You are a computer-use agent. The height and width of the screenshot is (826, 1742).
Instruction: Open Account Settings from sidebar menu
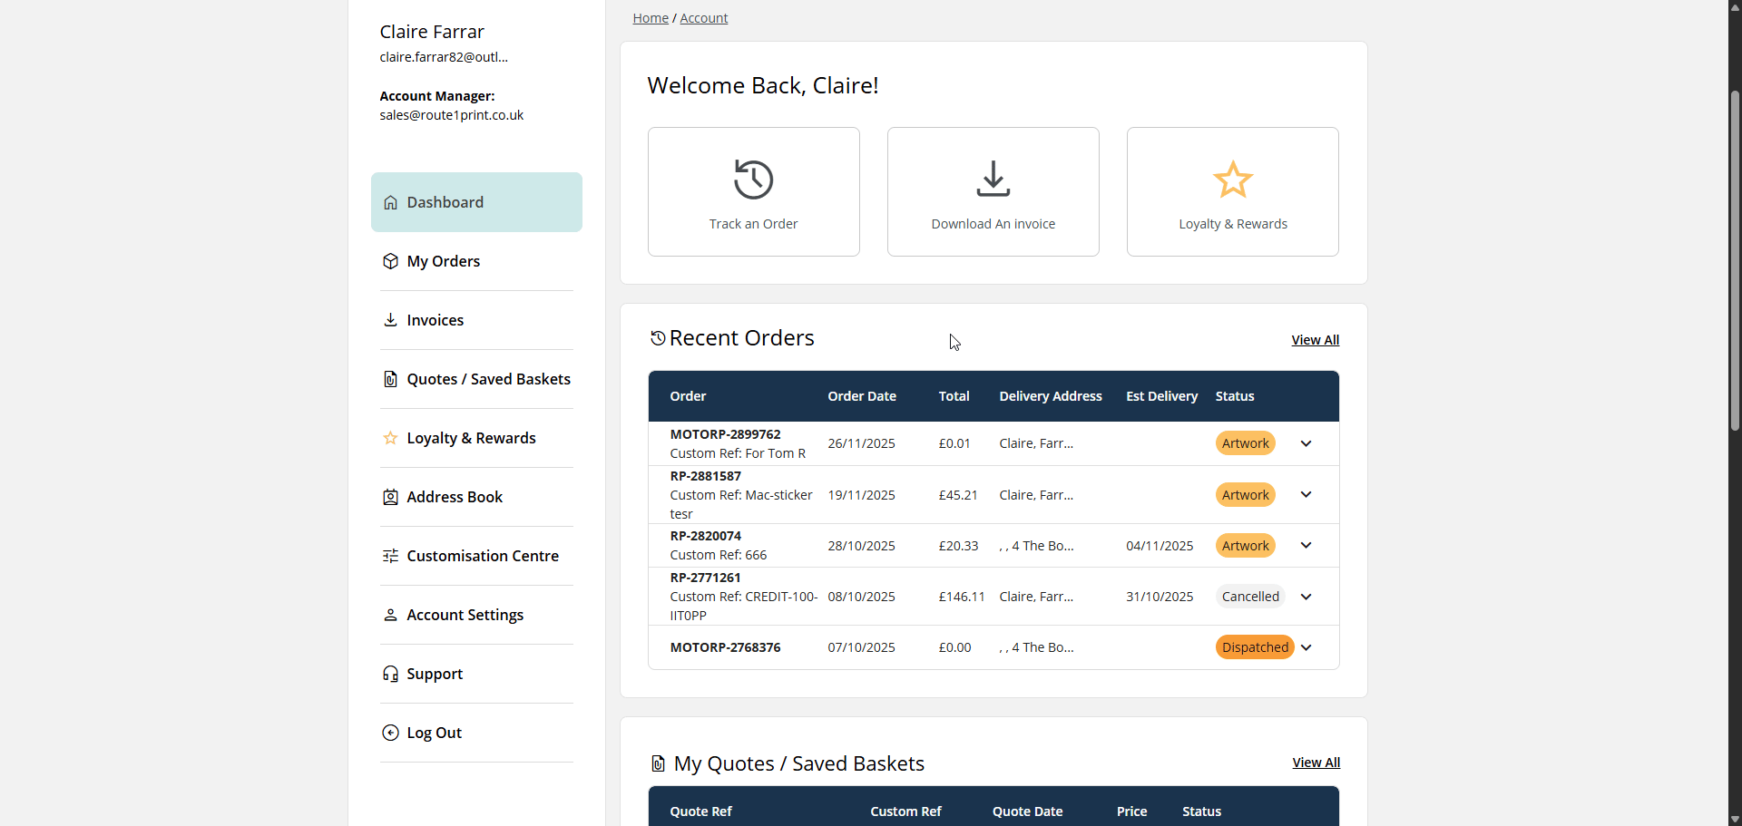[x=465, y=615]
